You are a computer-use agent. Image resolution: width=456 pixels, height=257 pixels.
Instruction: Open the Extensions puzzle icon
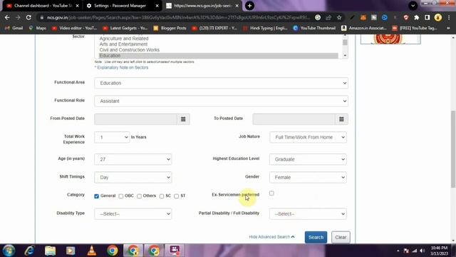coord(416,17)
